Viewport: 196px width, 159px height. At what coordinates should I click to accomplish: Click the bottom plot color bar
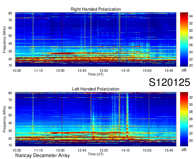pyautogui.click(x=184, y=119)
